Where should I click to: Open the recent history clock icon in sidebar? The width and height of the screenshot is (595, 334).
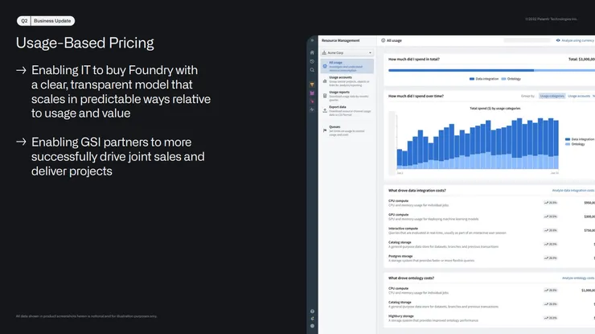(312, 61)
